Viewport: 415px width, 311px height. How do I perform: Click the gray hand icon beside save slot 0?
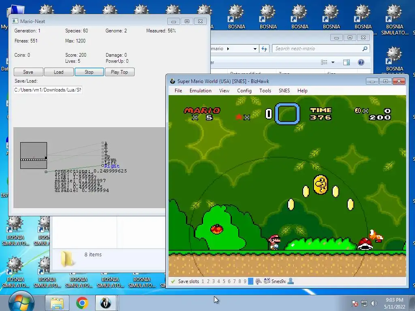(258, 281)
